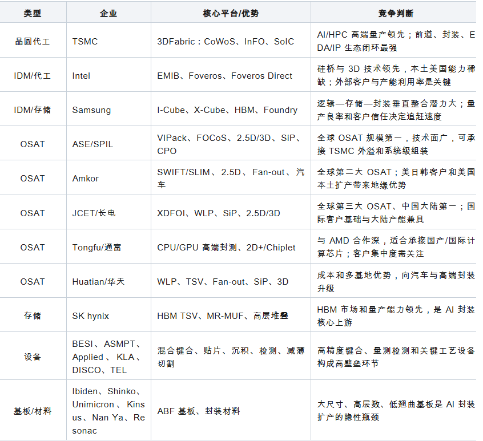Select the Huatian/华天 company cell

click(x=108, y=280)
